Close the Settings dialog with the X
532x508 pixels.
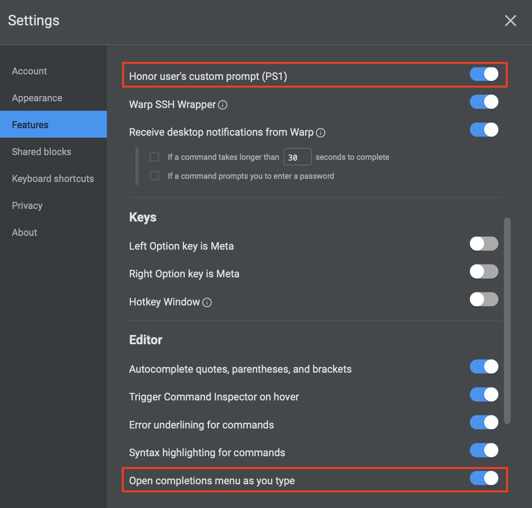[511, 21]
